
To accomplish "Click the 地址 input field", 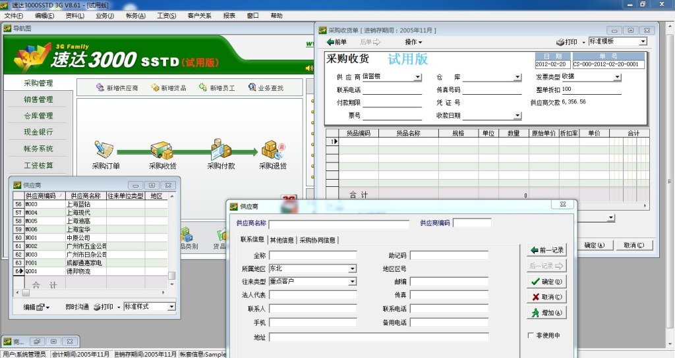I will (379, 338).
